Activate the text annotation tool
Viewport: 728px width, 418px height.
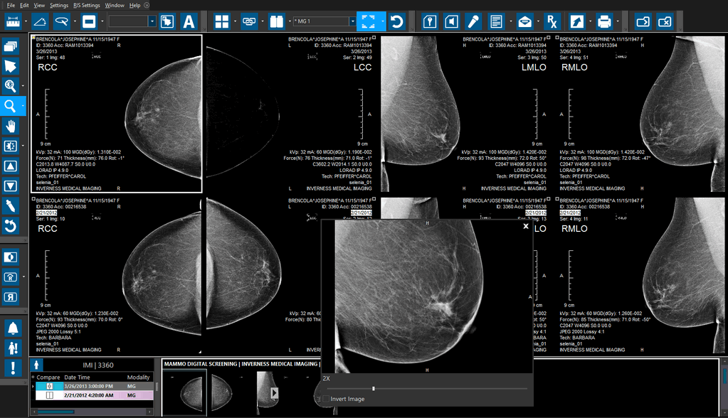189,21
